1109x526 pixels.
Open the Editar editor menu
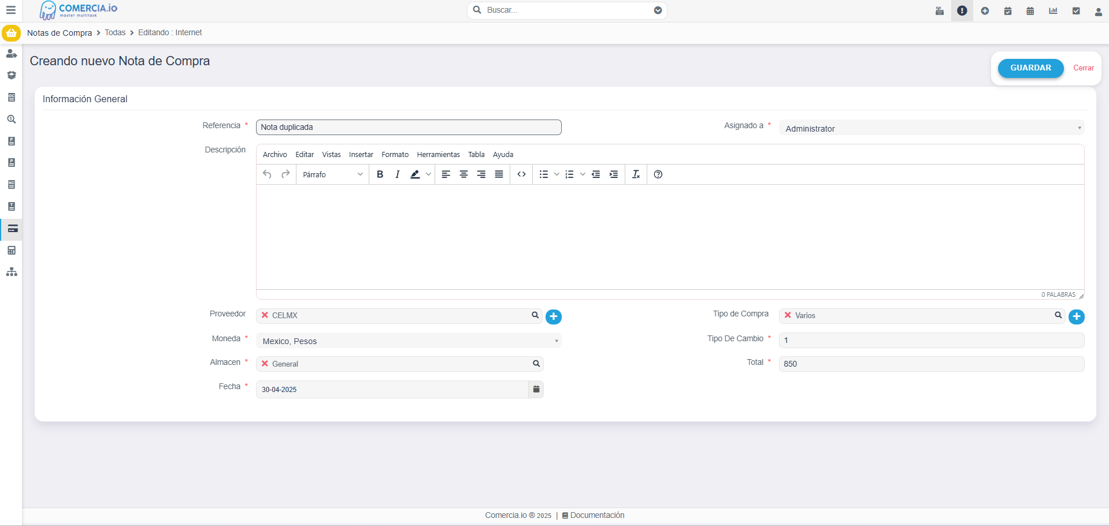tap(305, 155)
